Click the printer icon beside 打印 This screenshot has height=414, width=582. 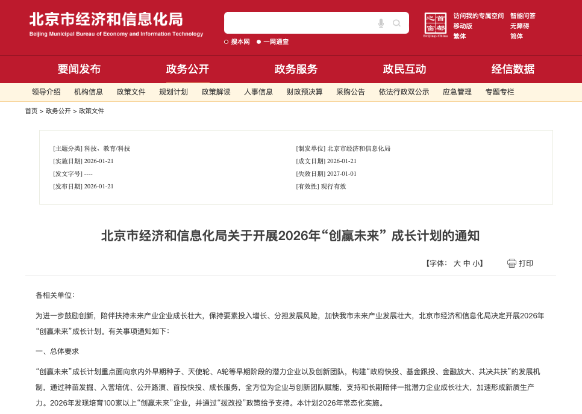(x=512, y=263)
